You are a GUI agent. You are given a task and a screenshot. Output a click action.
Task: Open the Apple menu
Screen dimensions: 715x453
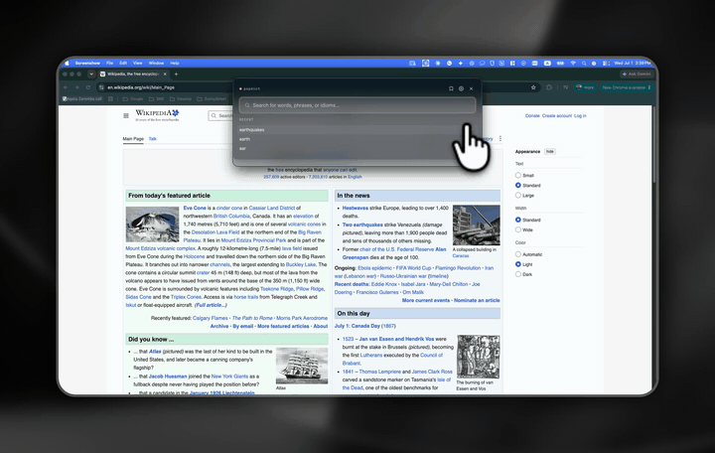point(67,63)
